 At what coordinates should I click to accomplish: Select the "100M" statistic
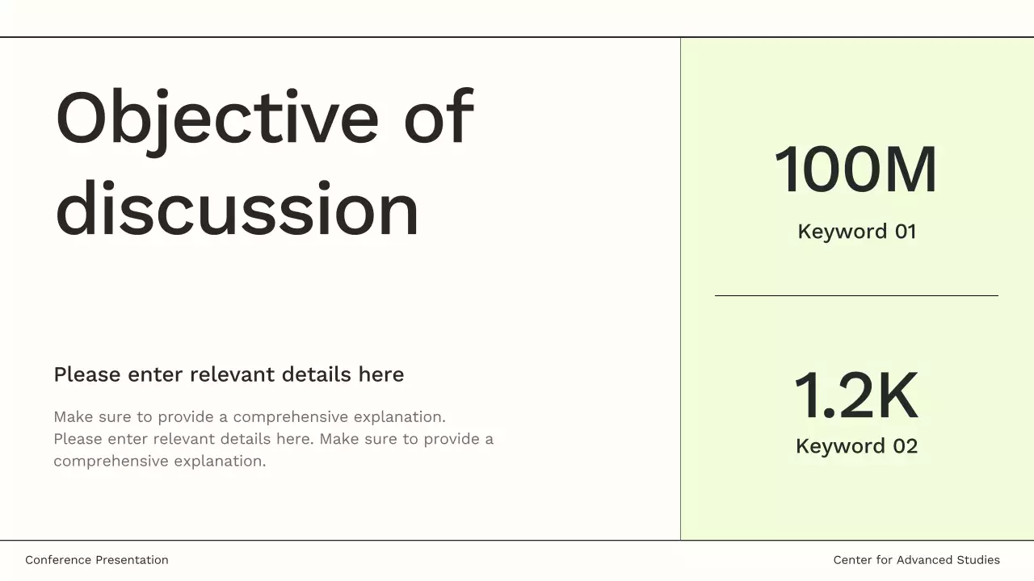pyautogui.click(x=855, y=170)
